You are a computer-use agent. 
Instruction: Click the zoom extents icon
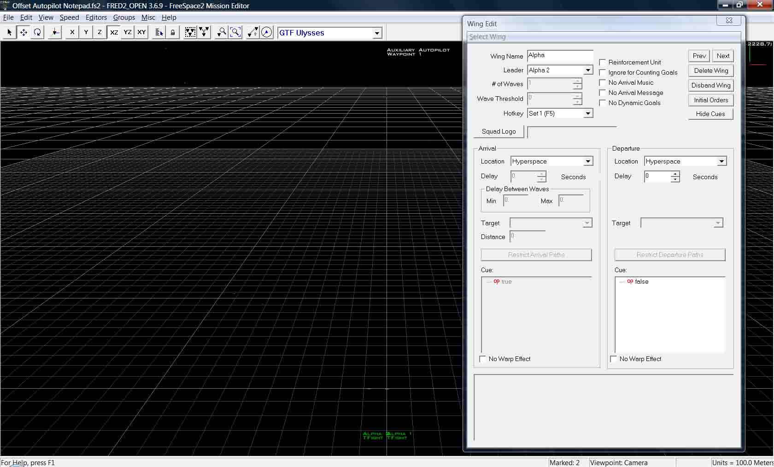click(x=235, y=32)
